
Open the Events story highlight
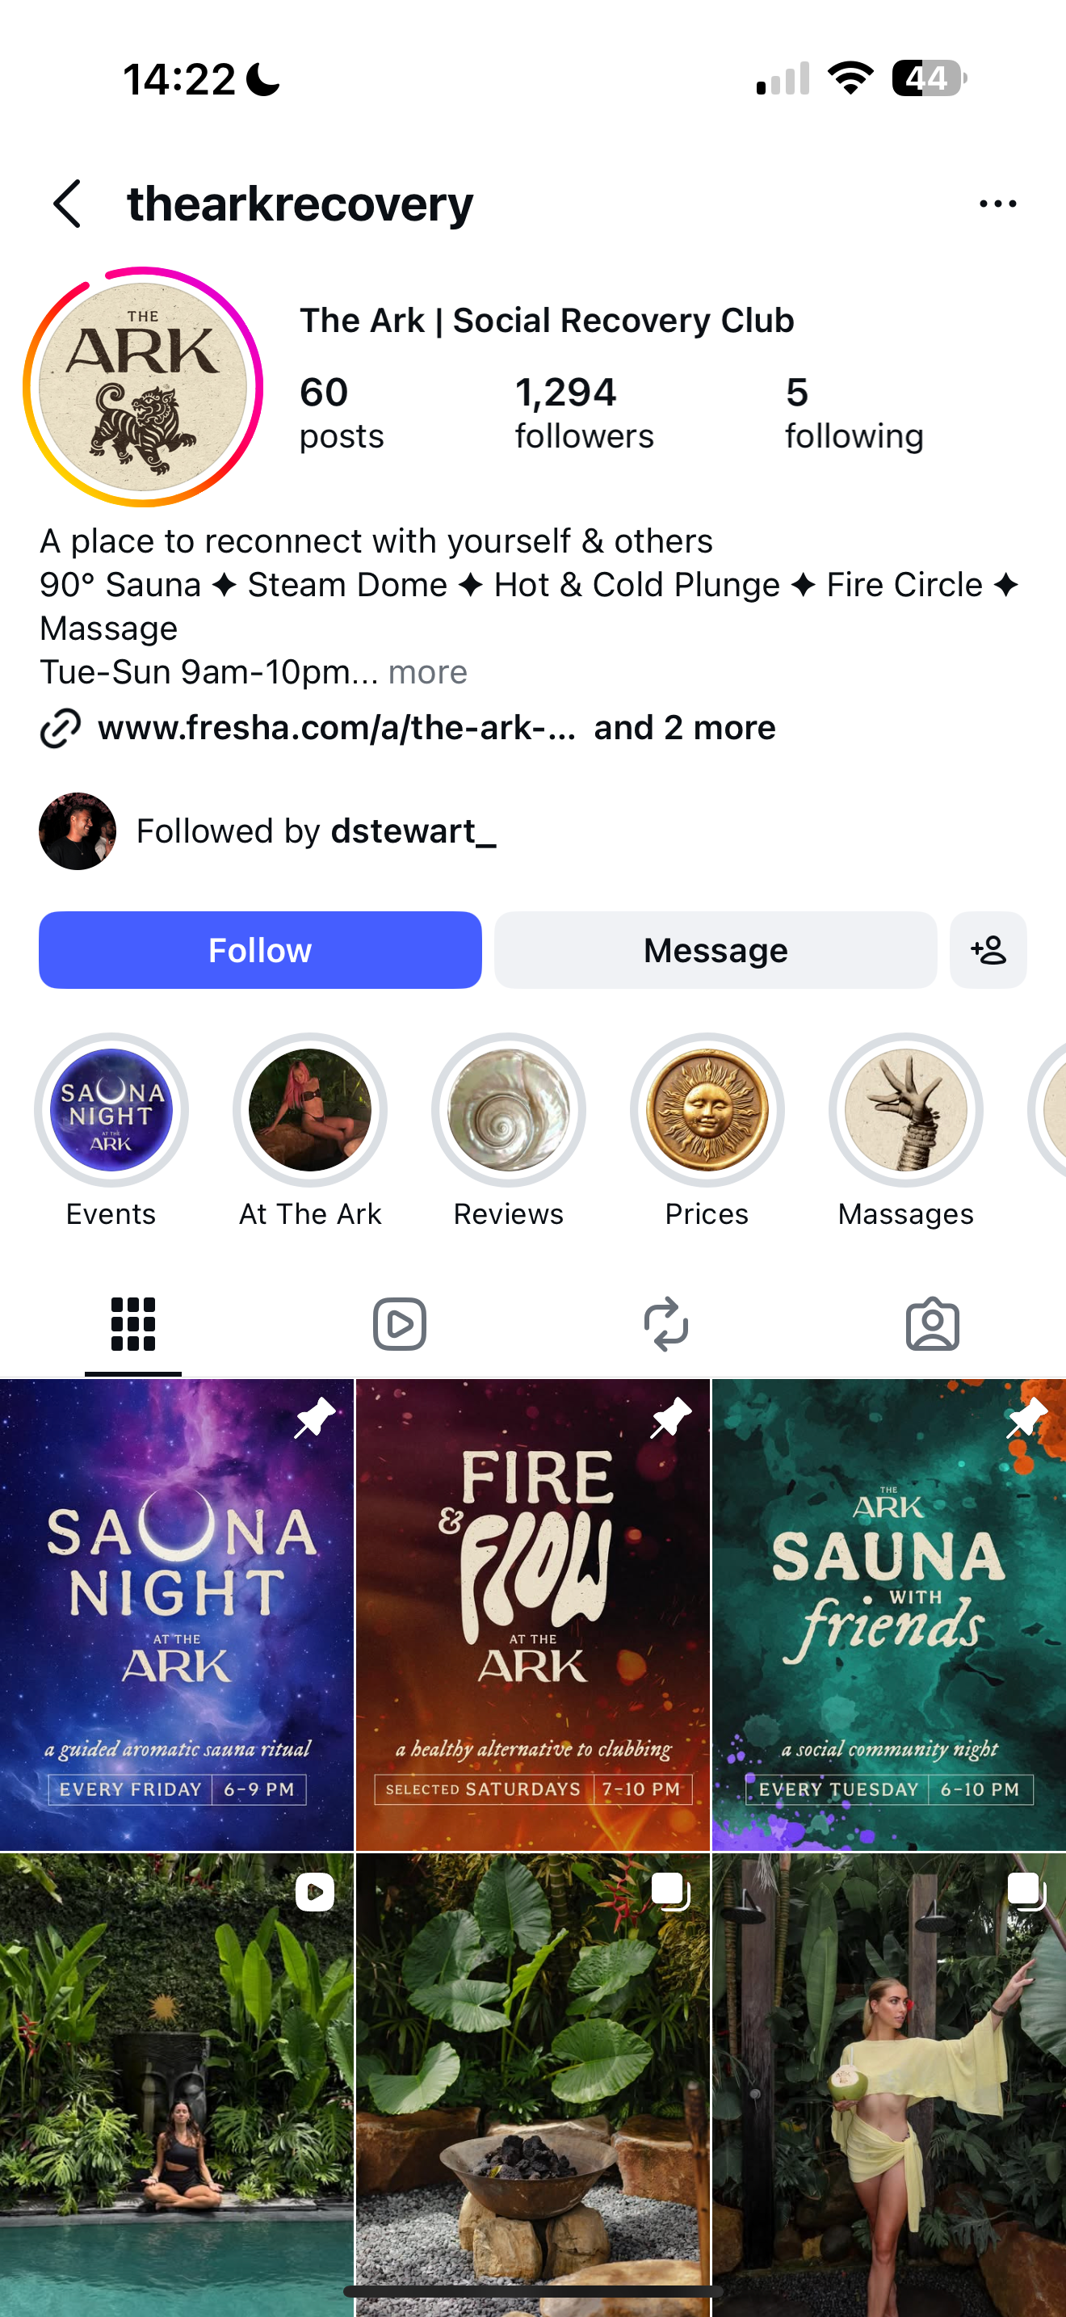[x=111, y=1110]
